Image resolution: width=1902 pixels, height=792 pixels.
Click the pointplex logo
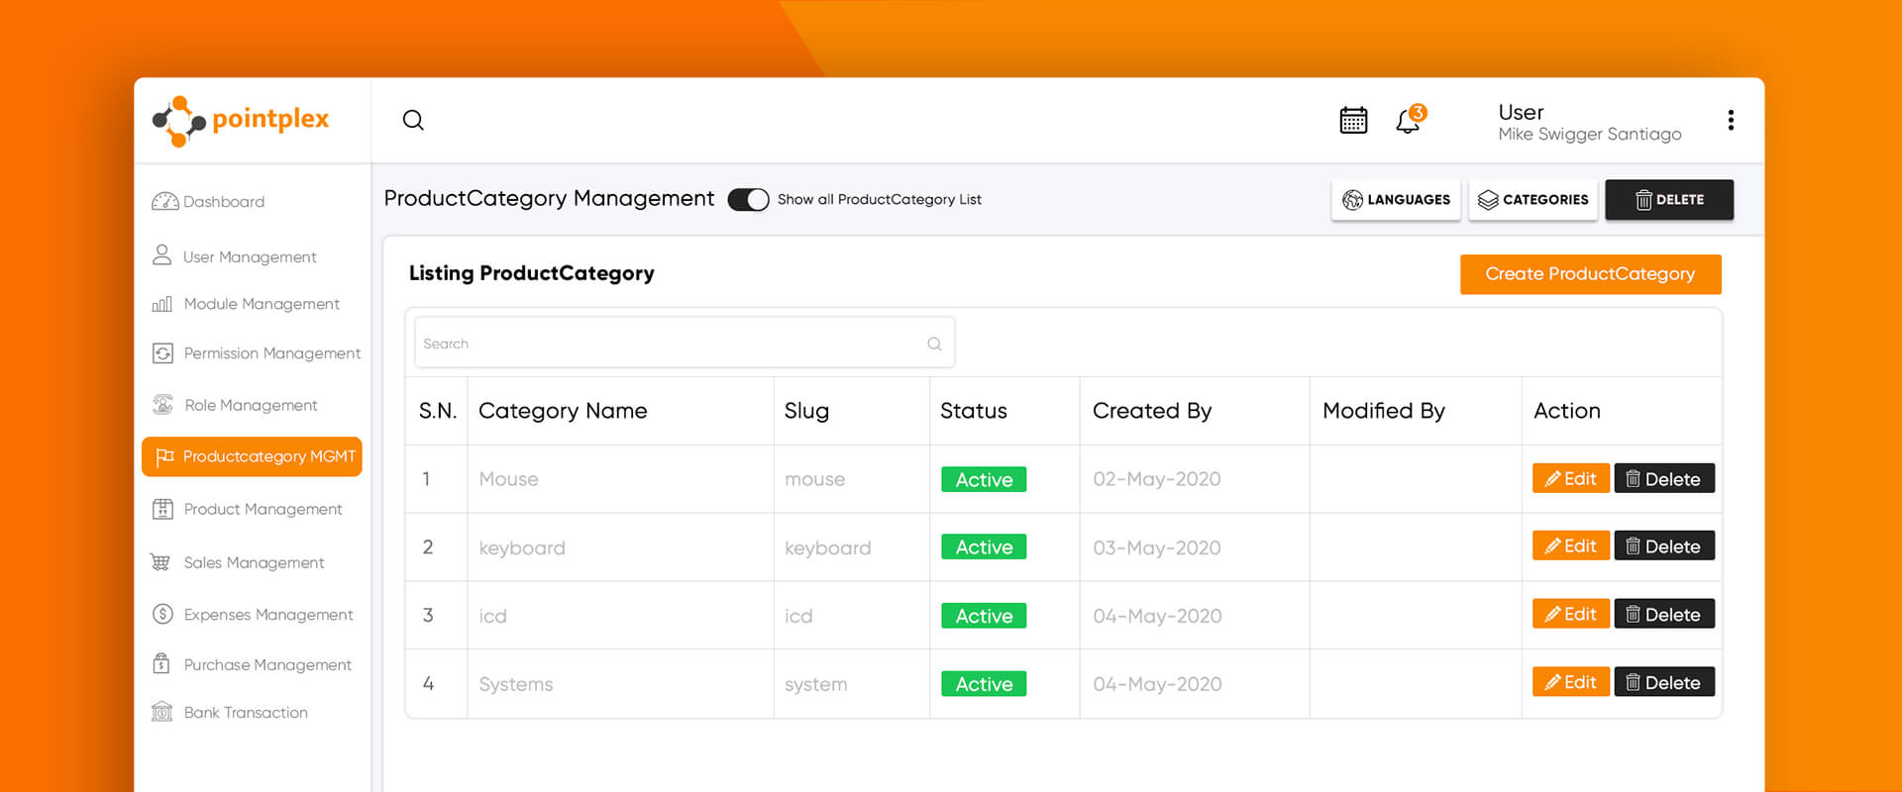pyautogui.click(x=241, y=121)
